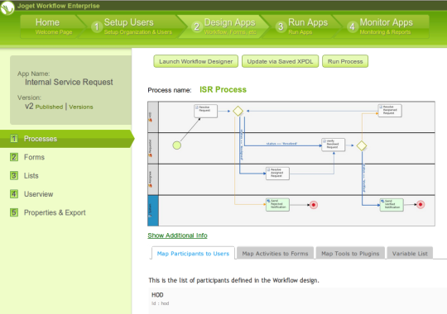Click the step 2 number badge
The width and height of the screenshot is (447, 314).
(196, 26)
